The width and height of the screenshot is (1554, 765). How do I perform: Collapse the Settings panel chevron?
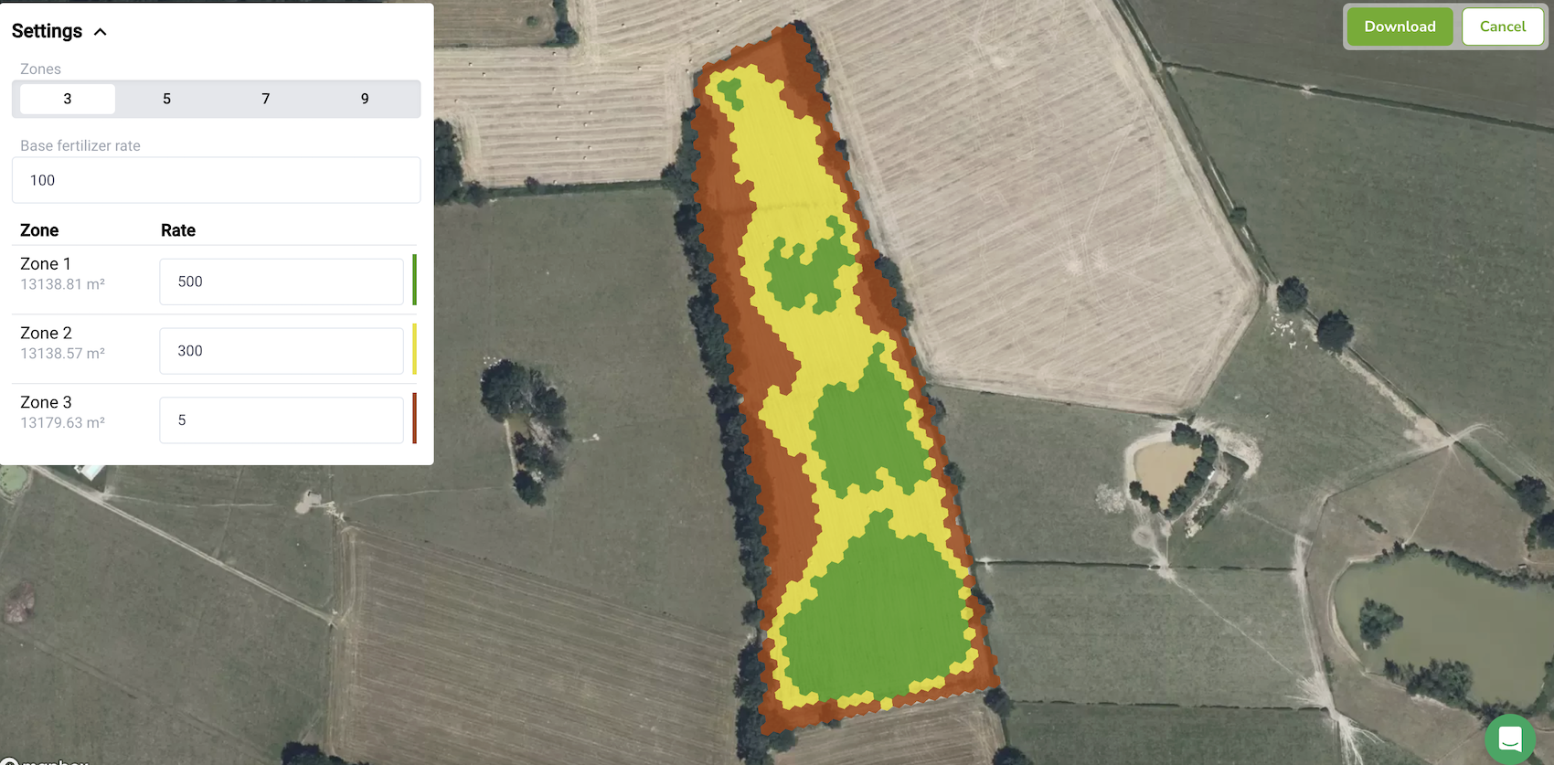(101, 32)
